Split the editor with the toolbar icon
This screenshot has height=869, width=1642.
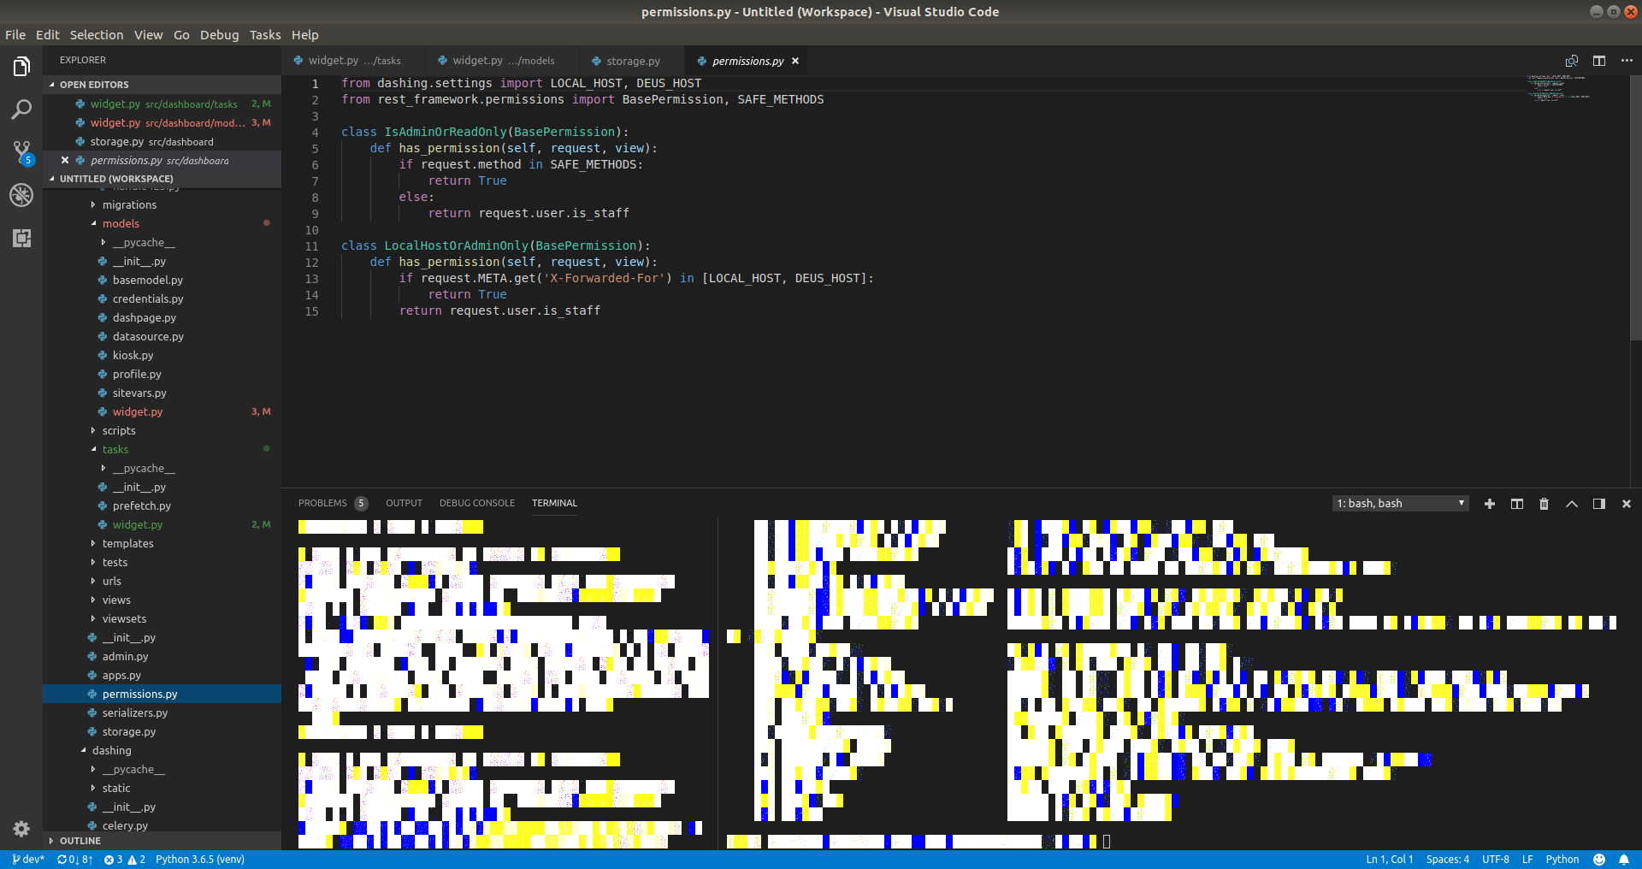[x=1598, y=61]
